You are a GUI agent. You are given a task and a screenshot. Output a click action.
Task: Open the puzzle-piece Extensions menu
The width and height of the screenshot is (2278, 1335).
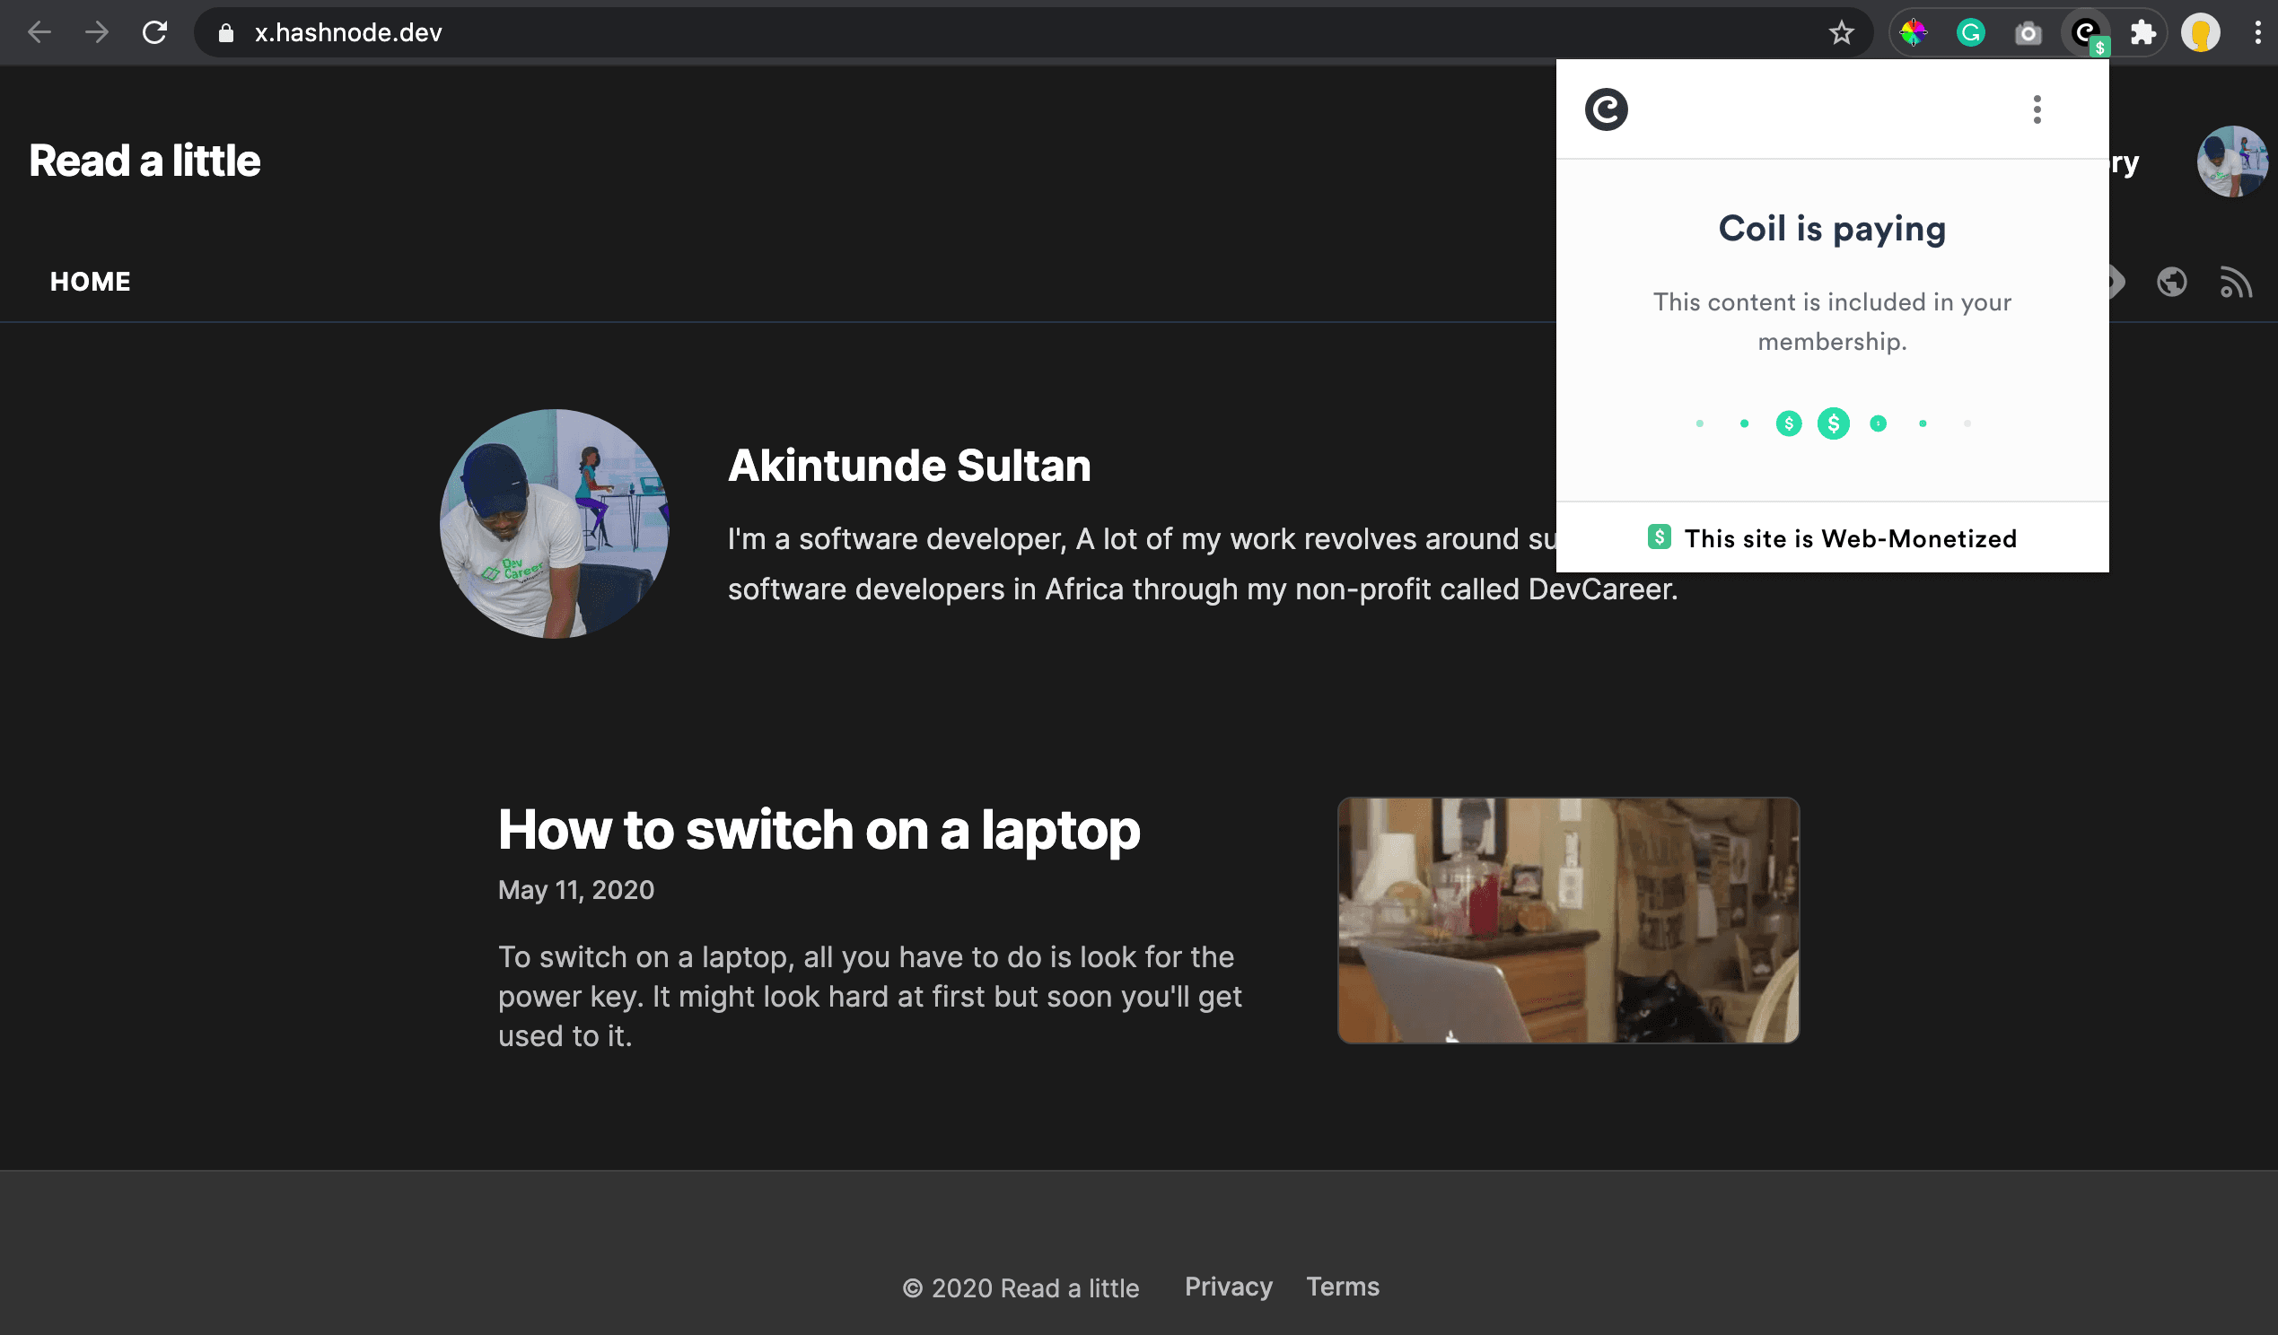point(2142,33)
